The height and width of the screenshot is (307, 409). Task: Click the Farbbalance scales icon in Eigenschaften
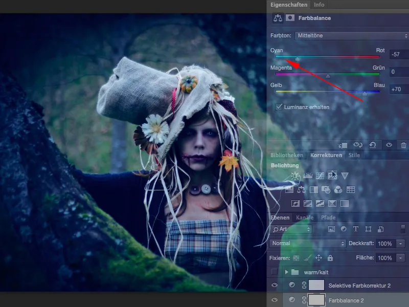click(278, 18)
